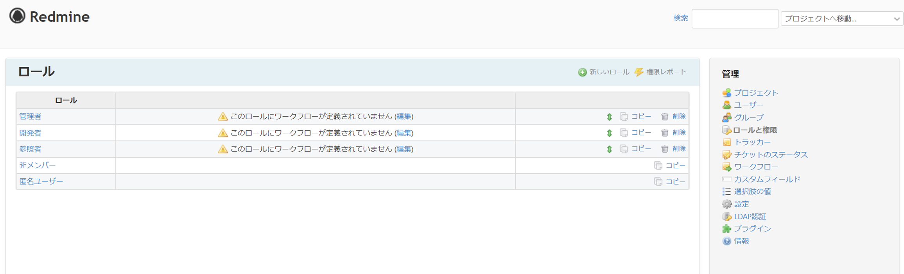Click the 選択肢の値 list icon

(x=726, y=192)
